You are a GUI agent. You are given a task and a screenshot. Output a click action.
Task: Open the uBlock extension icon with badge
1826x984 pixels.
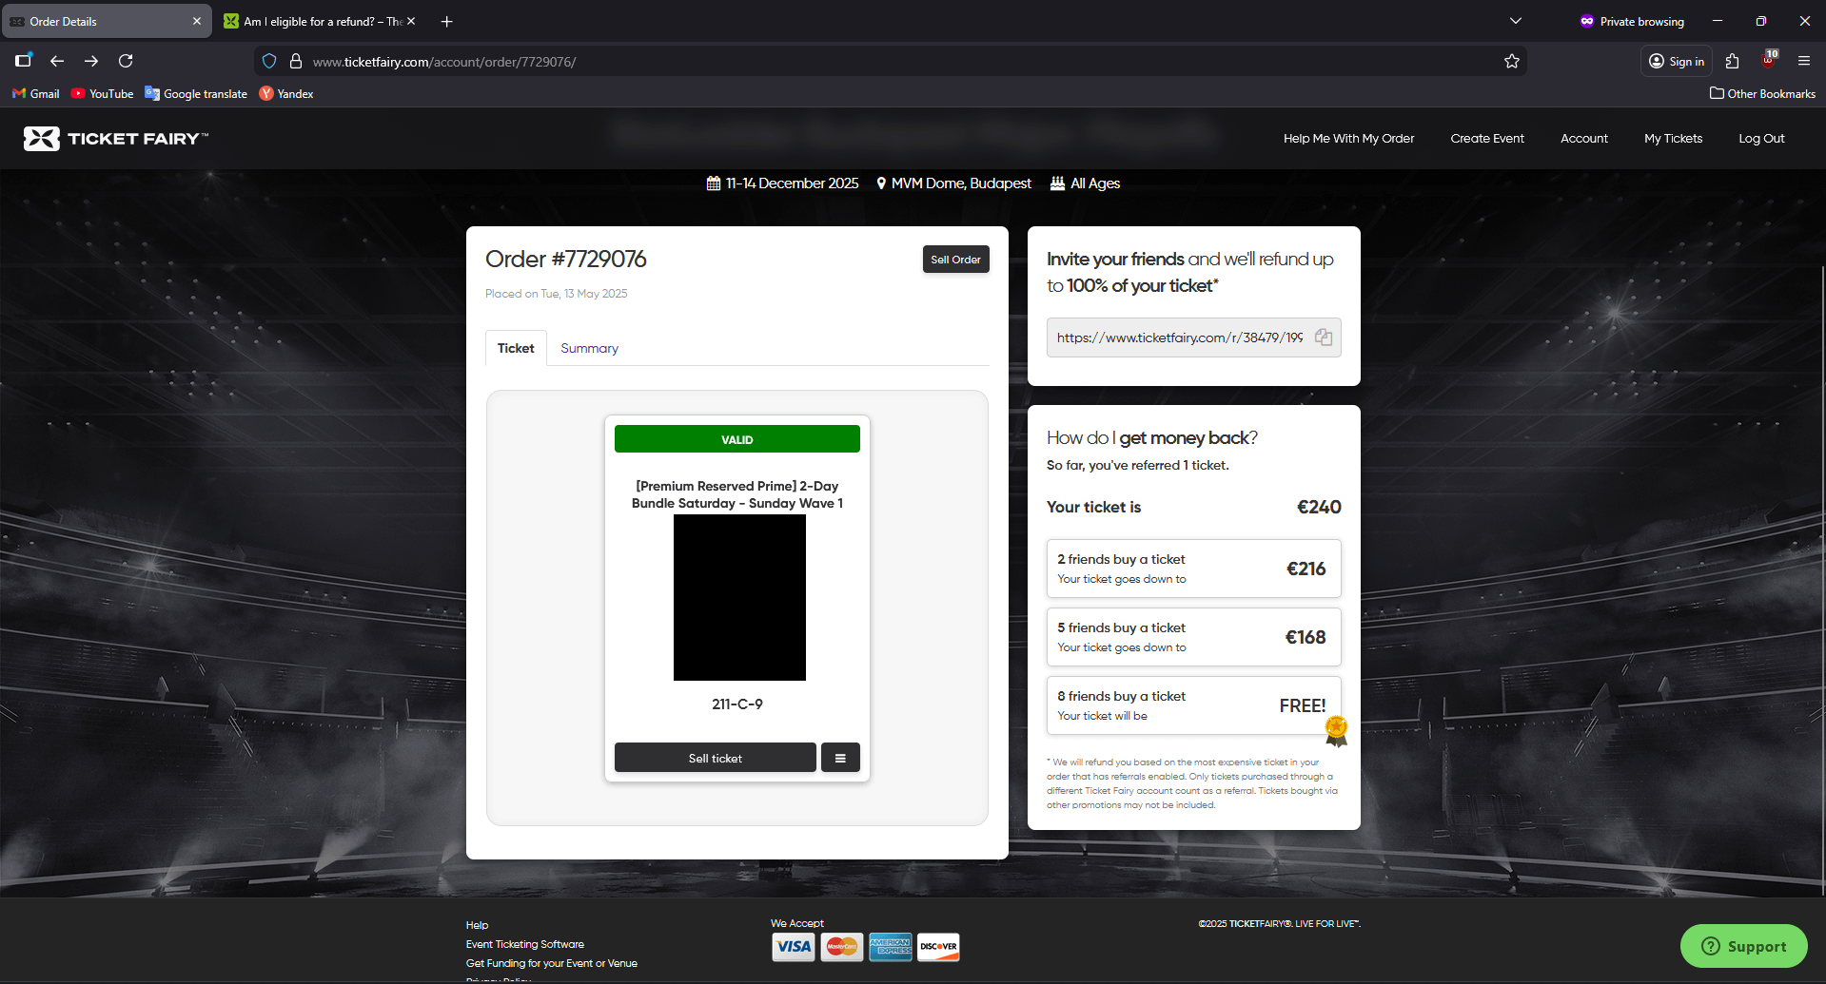pyautogui.click(x=1768, y=60)
